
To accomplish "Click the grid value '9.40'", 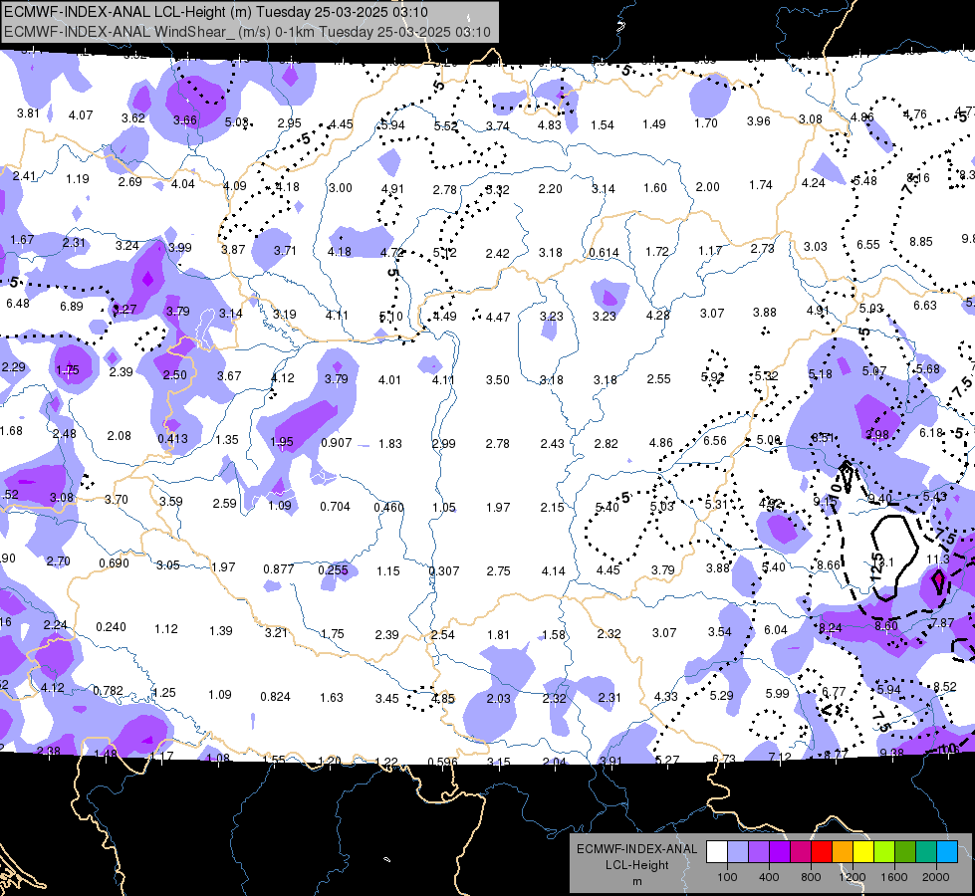I will coord(879,498).
